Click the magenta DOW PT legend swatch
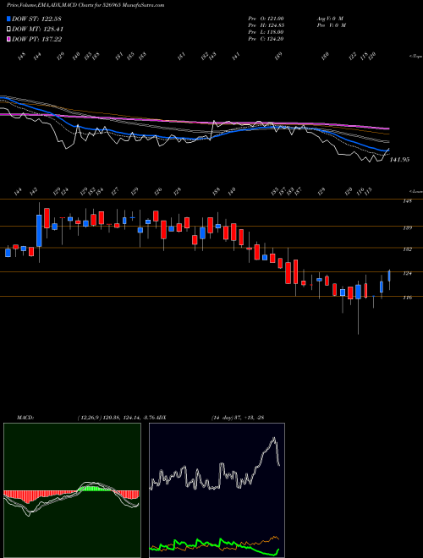This screenshot has width=423, height=558. (x=9, y=40)
